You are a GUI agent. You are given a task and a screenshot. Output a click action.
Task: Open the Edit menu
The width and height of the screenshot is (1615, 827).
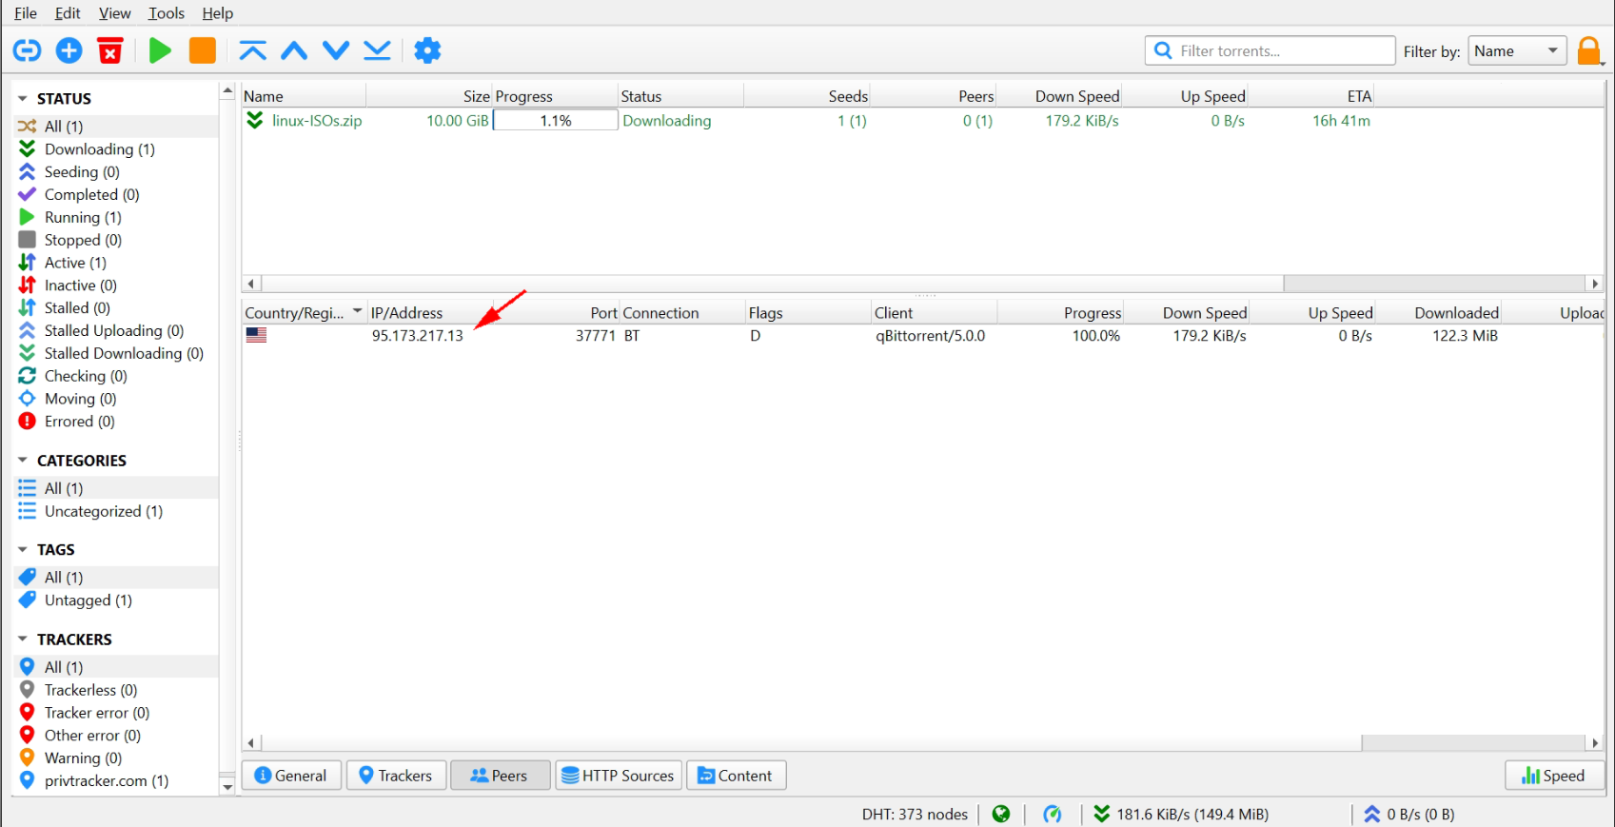click(68, 13)
